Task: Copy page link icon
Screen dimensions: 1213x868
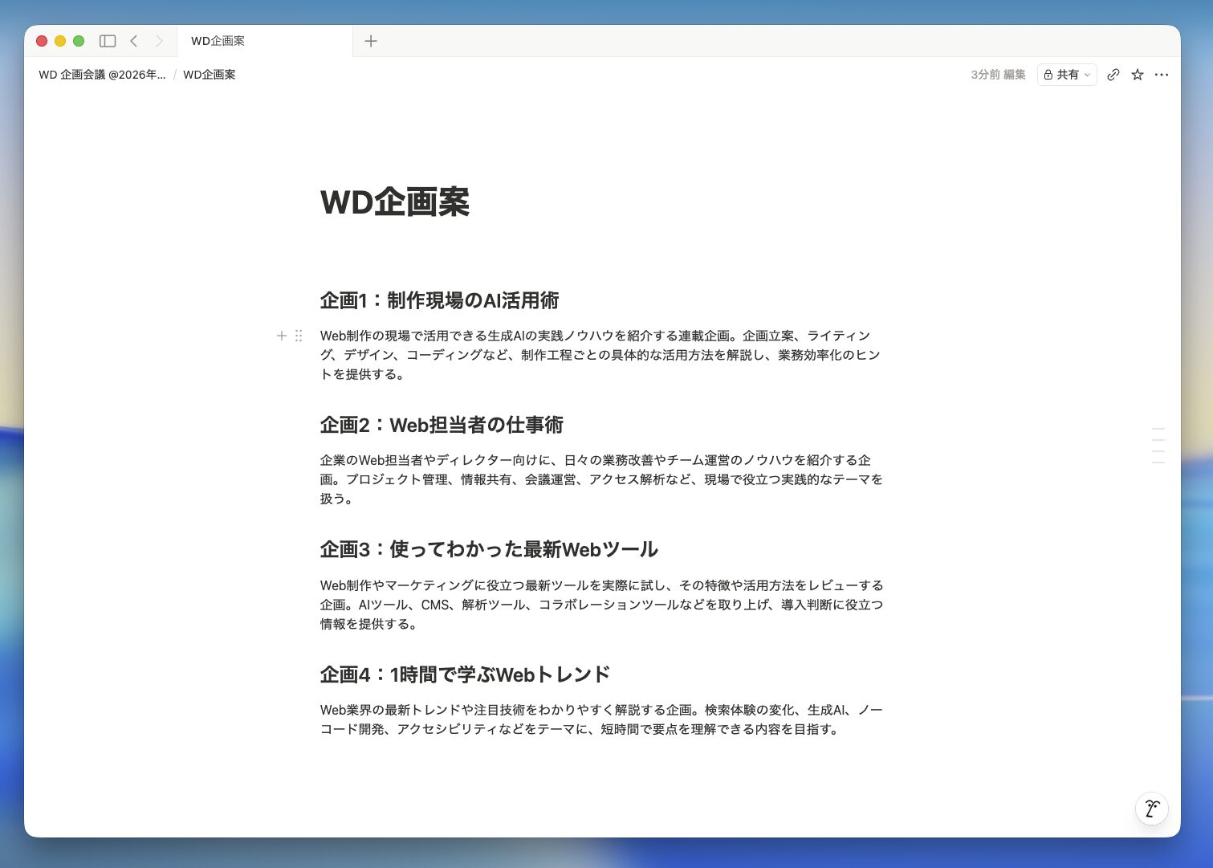Action: (x=1113, y=75)
